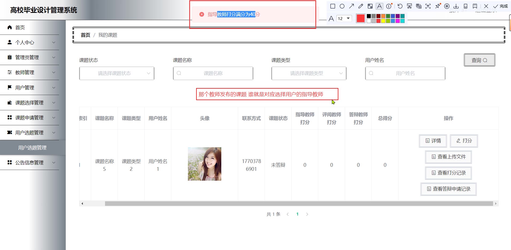Click the 未答辩 status cell
The image size is (511, 250).
pos(278,165)
